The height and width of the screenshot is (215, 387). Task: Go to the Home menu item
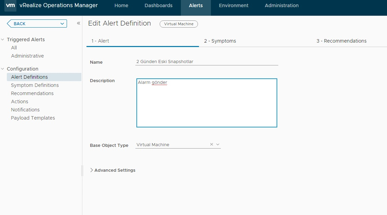click(x=121, y=5)
